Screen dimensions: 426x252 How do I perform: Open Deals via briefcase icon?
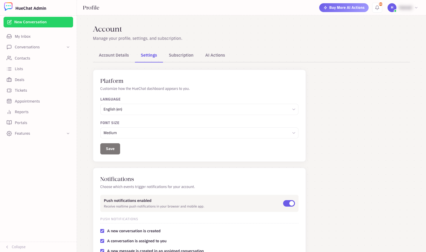[x=9, y=80]
